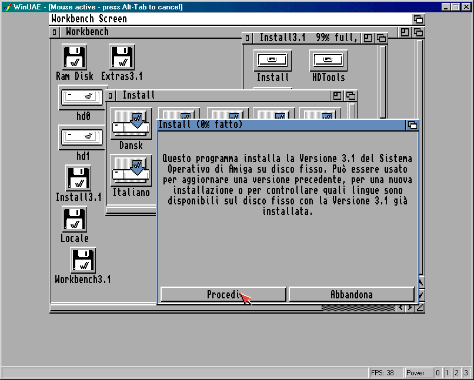Click the Workbench window horizontal scrollbar
The image size is (474, 380).
(x=223, y=308)
